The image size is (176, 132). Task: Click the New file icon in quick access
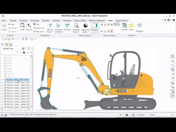click(x=3, y=39)
